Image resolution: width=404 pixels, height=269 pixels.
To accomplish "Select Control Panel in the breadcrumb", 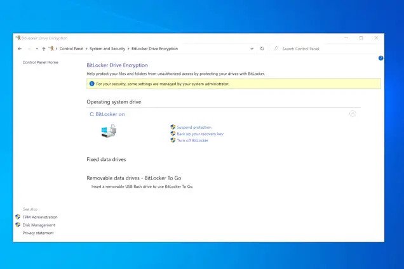I will pos(71,49).
